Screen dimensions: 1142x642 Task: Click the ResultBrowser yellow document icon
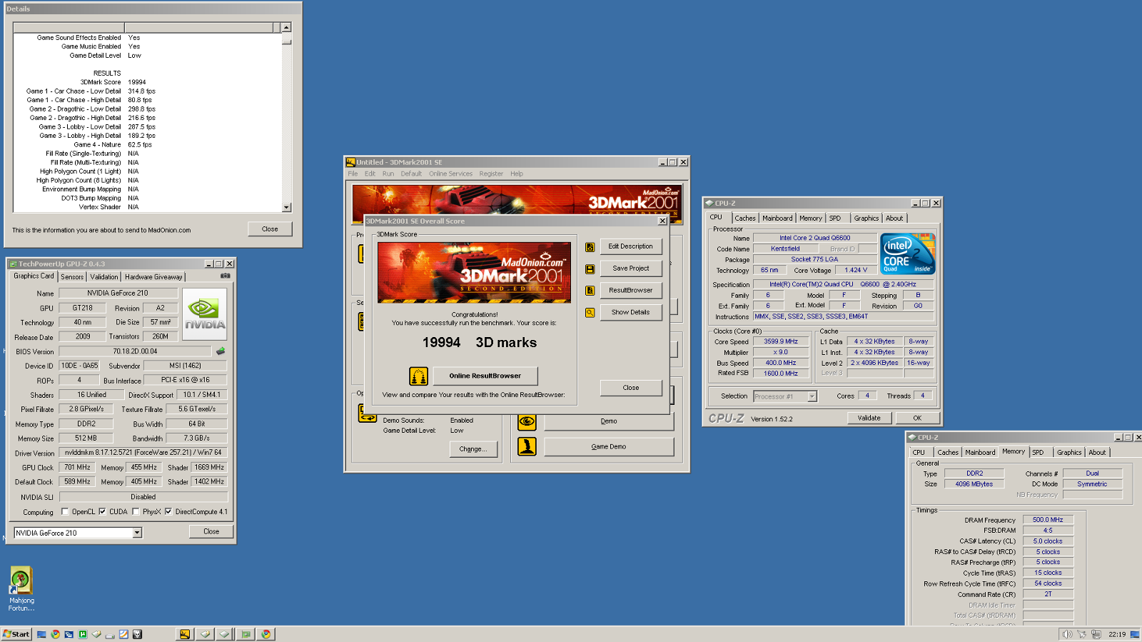590,291
